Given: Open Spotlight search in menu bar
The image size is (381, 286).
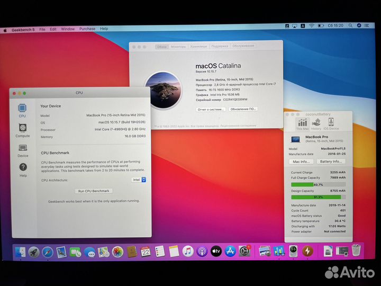Looking at the screenshot, I should pyautogui.click(x=350, y=25).
